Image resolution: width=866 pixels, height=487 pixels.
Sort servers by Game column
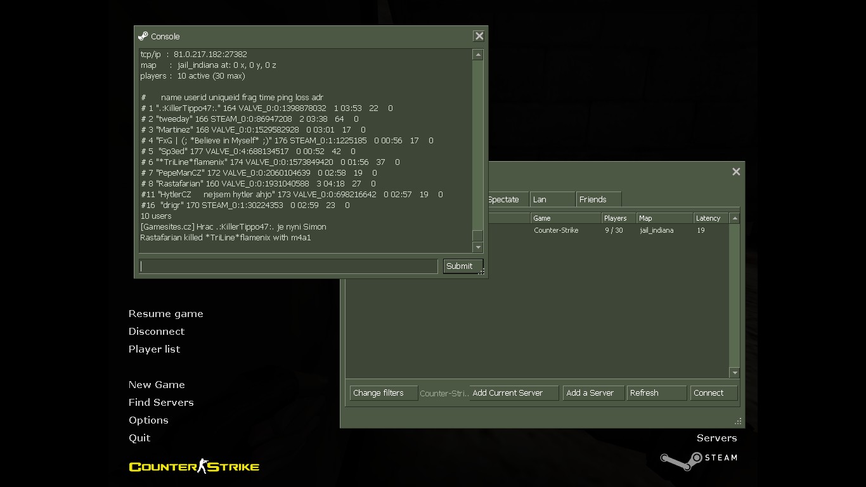coord(565,218)
